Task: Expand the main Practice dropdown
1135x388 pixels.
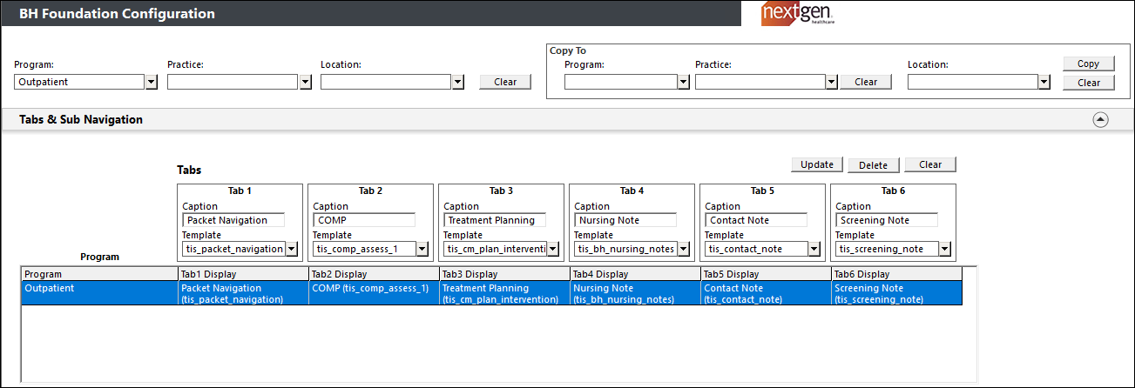Action: coord(305,82)
